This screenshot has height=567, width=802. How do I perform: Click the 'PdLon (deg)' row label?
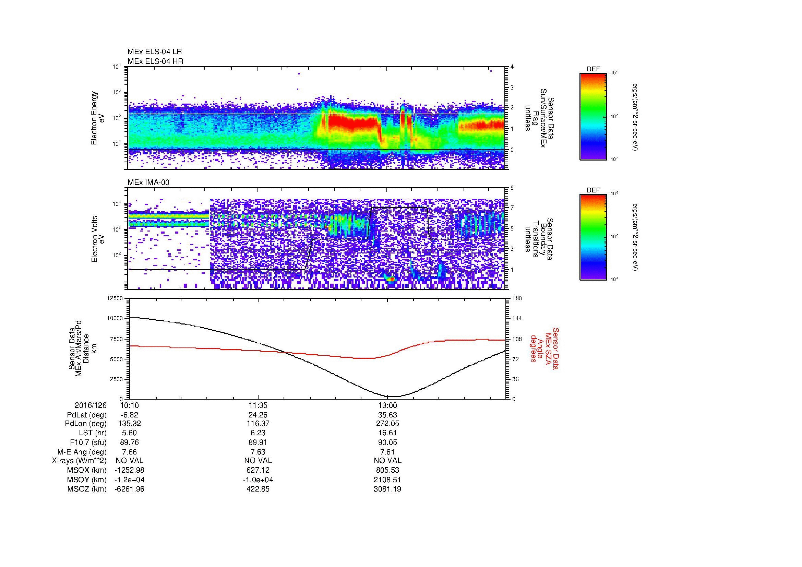[86, 424]
